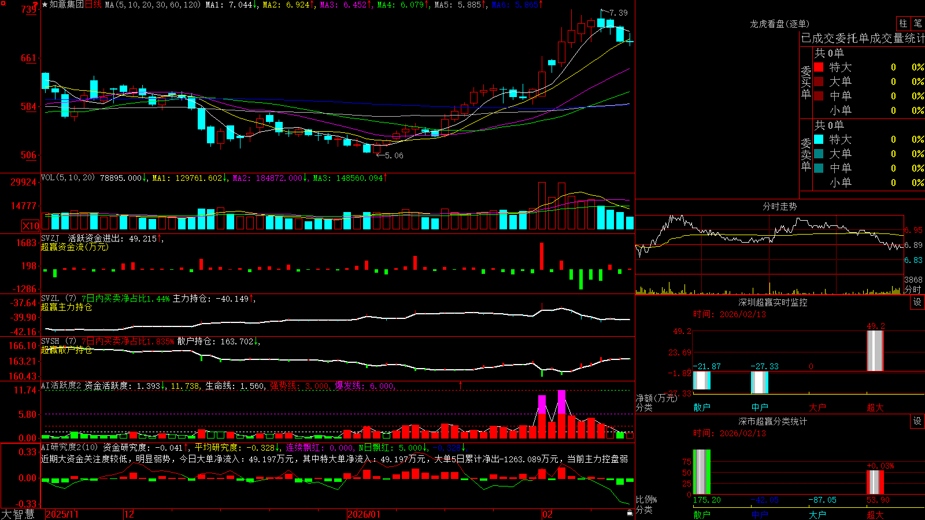925x520 pixels.
Task: Click the teal 大单 sell order swatch
Action: (x=819, y=154)
